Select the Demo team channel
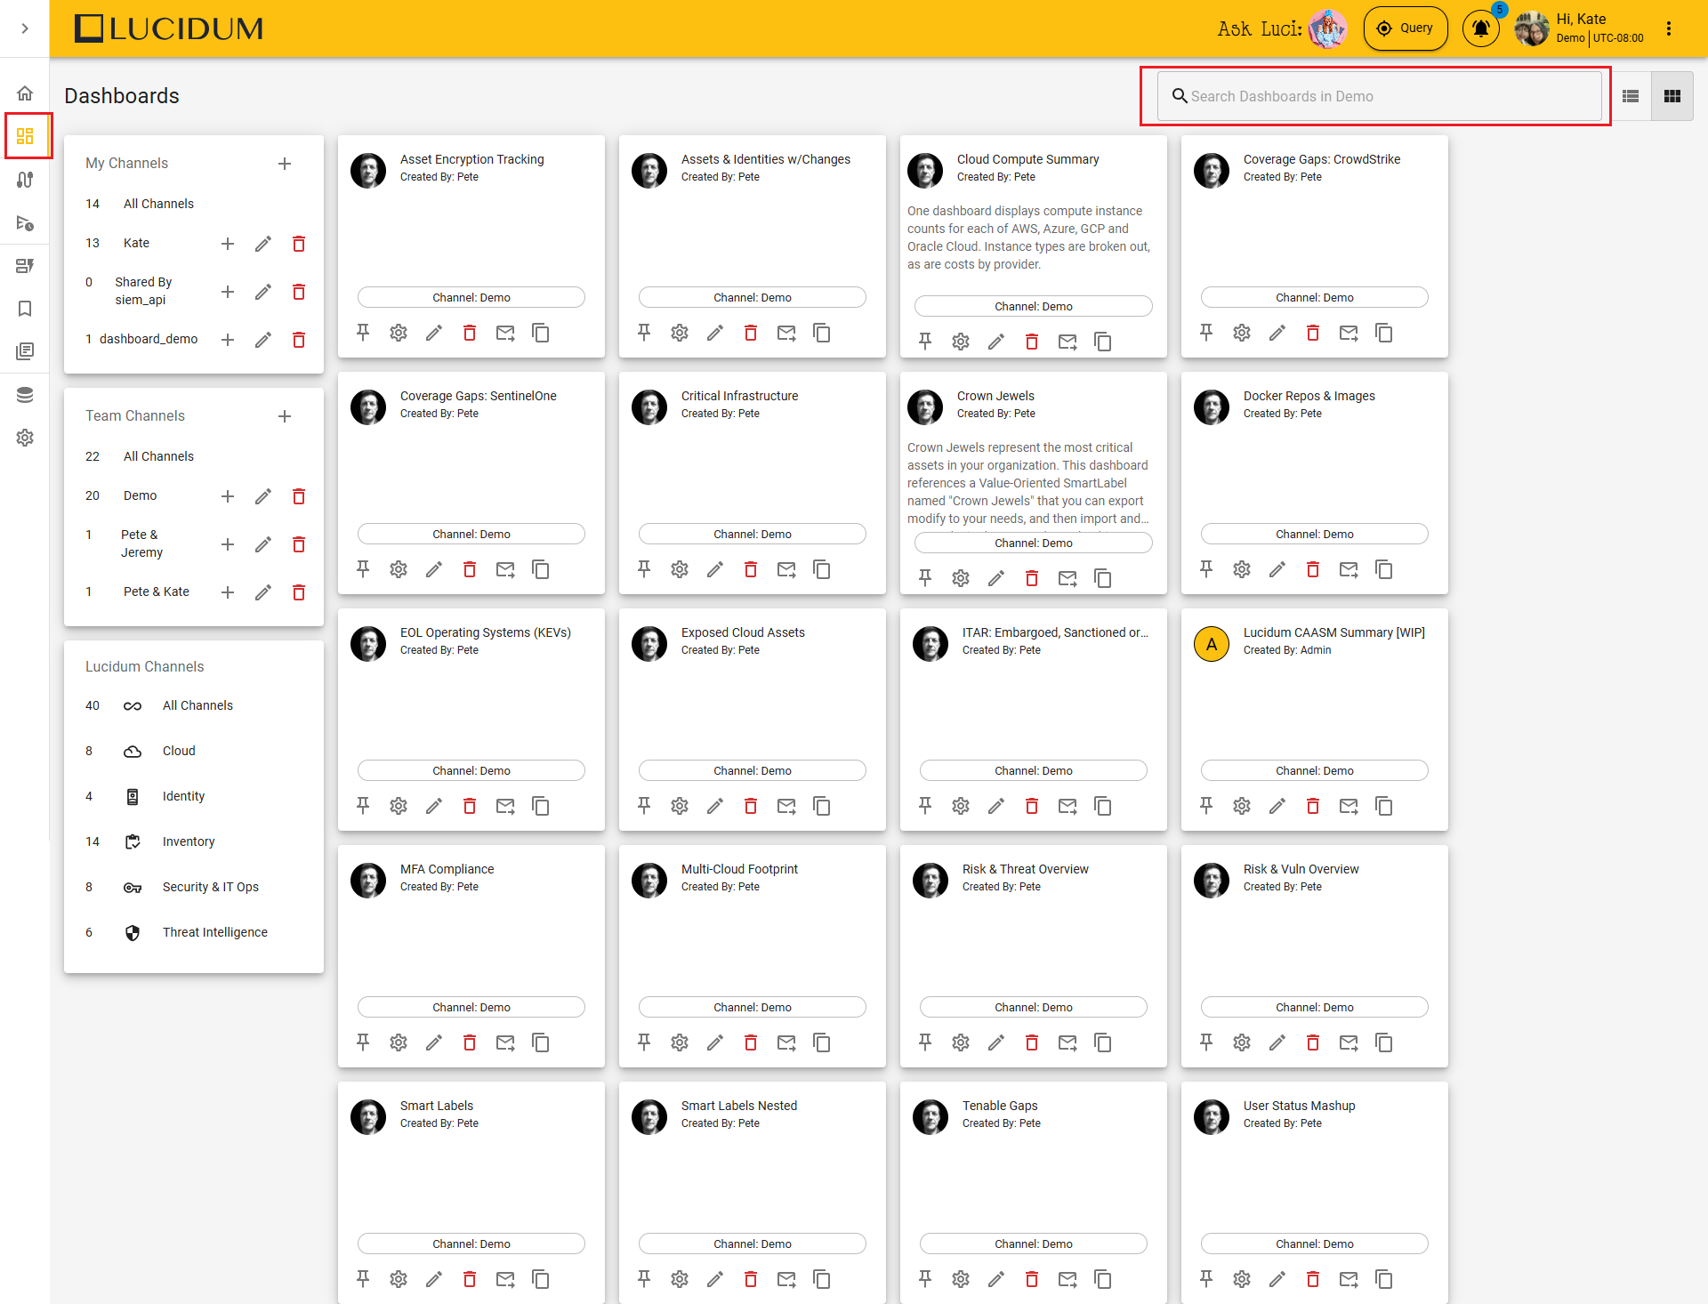The height and width of the screenshot is (1304, 1708). click(140, 495)
